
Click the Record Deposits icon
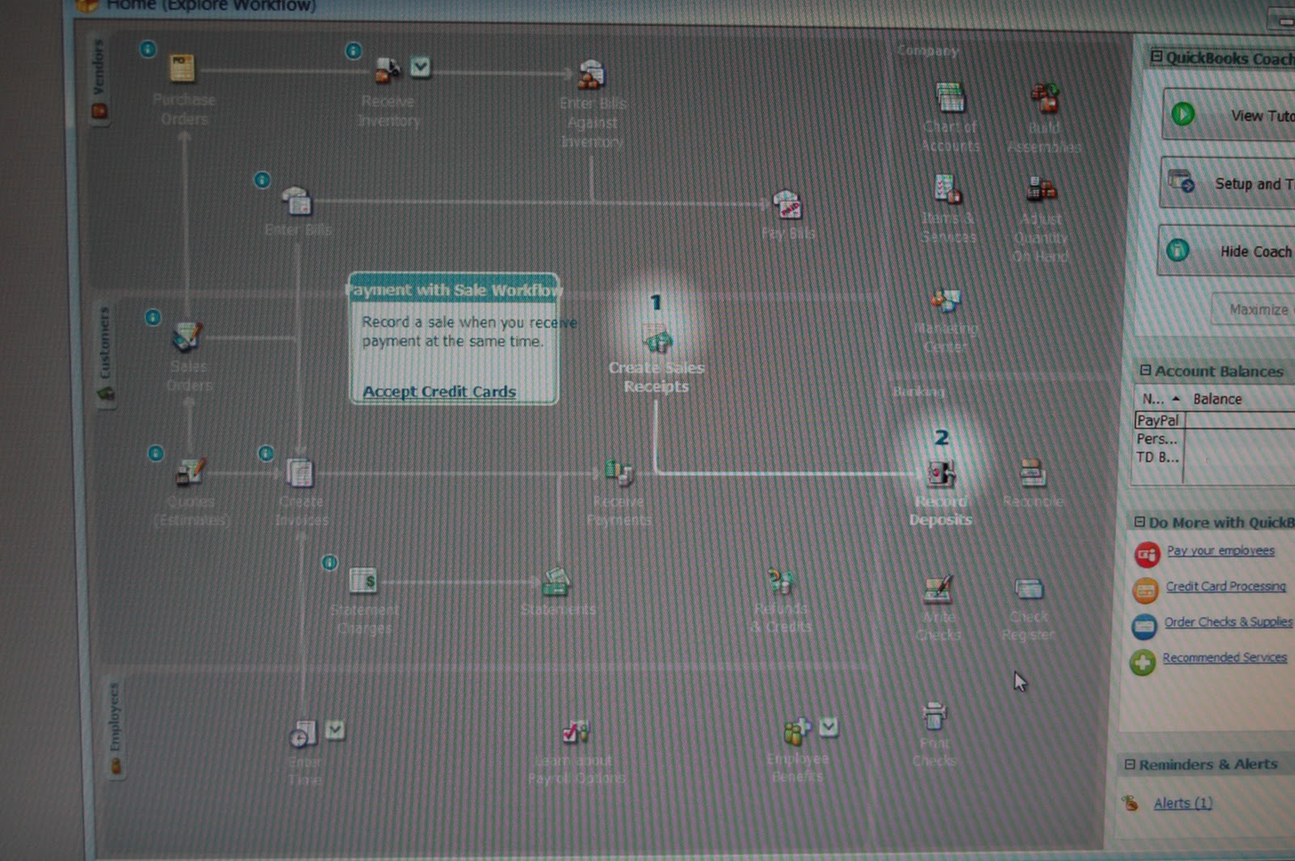click(940, 473)
